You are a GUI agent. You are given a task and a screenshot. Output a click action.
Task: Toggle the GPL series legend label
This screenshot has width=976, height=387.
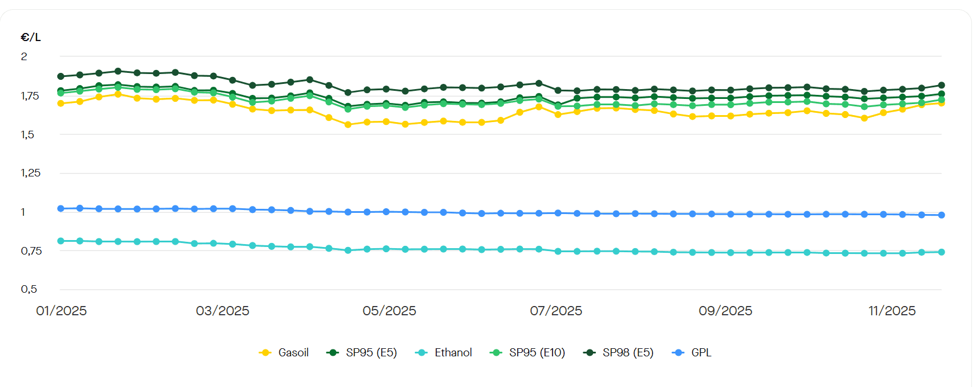701,353
